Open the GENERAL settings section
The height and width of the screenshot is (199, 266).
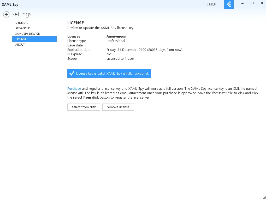point(22,23)
